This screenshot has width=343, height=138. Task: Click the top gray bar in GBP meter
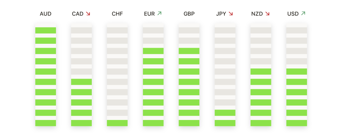(189, 30)
